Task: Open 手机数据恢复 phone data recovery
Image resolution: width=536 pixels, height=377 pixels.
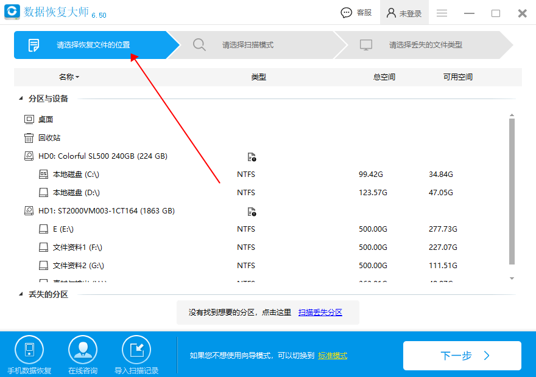Action: [29, 350]
